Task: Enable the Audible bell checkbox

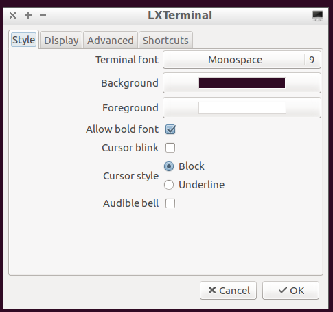Action: (170, 203)
